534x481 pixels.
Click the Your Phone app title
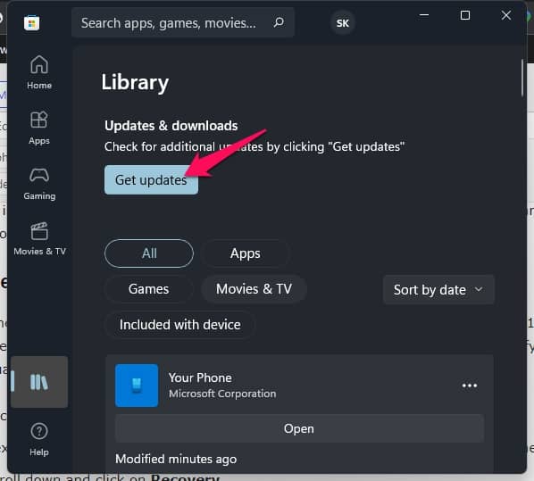200,377
